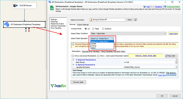Open the Request Error Handling tab
This screenshot has height=99, width=183.
tap(91, 51)
